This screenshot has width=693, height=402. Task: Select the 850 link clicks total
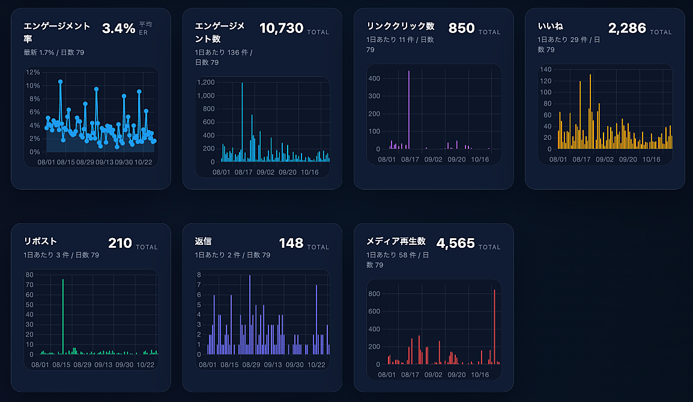pos(461,28)
